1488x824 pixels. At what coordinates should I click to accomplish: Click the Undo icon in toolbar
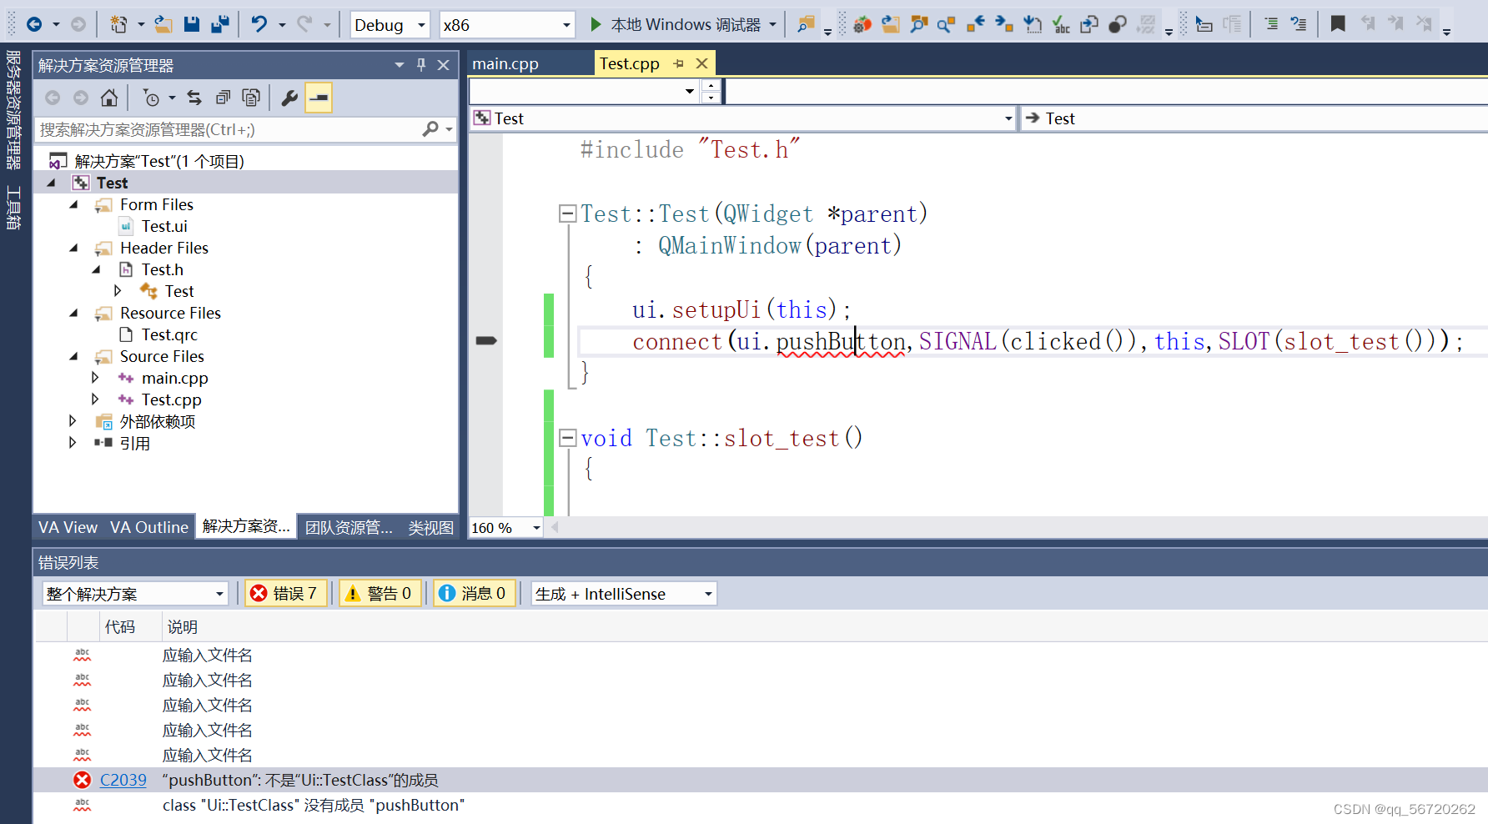click(259, 24)
